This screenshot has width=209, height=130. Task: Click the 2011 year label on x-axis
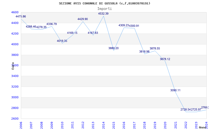(x=73, y=125)
